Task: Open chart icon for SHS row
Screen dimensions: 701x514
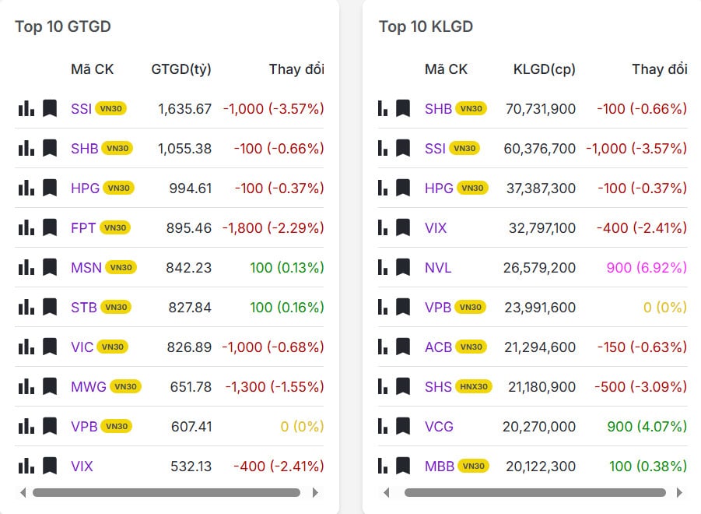Action: tap(382, 386)
